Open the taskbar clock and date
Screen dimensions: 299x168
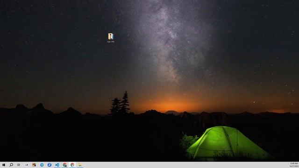(x=294, y=165)
